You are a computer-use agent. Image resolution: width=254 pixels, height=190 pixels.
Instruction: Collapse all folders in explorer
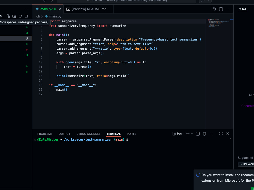[26, 16]
